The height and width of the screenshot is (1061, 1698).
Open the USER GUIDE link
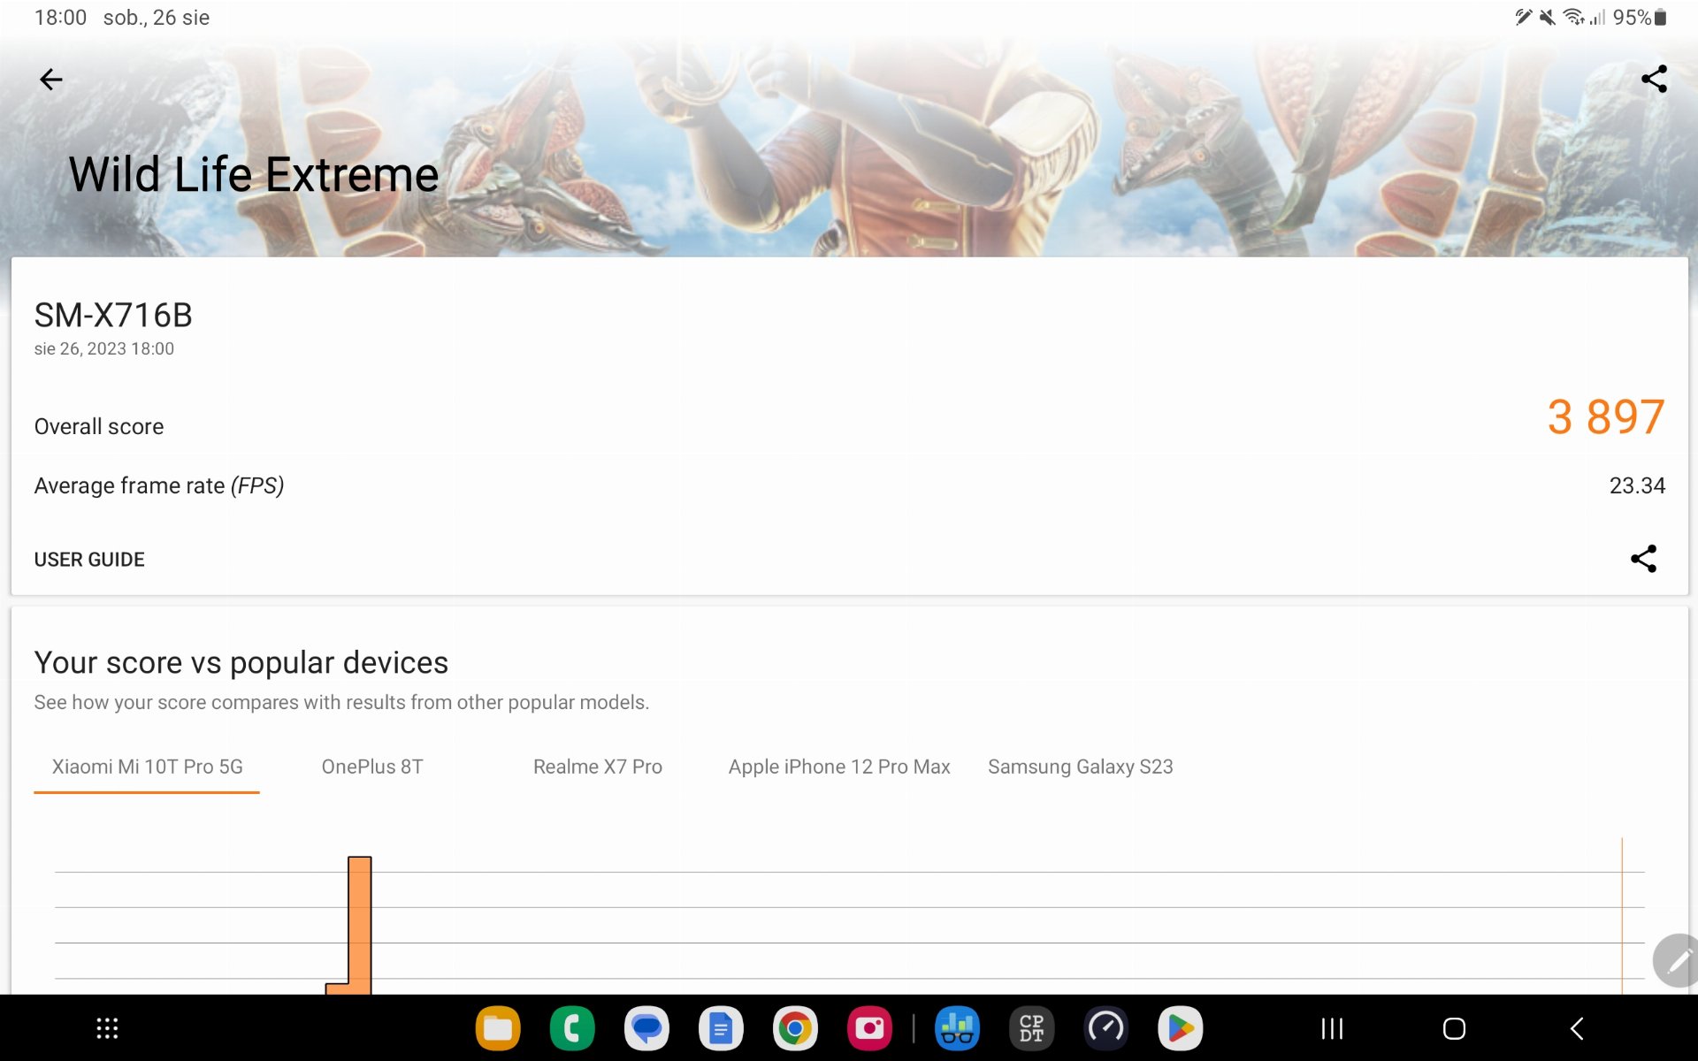pos(89,560)
